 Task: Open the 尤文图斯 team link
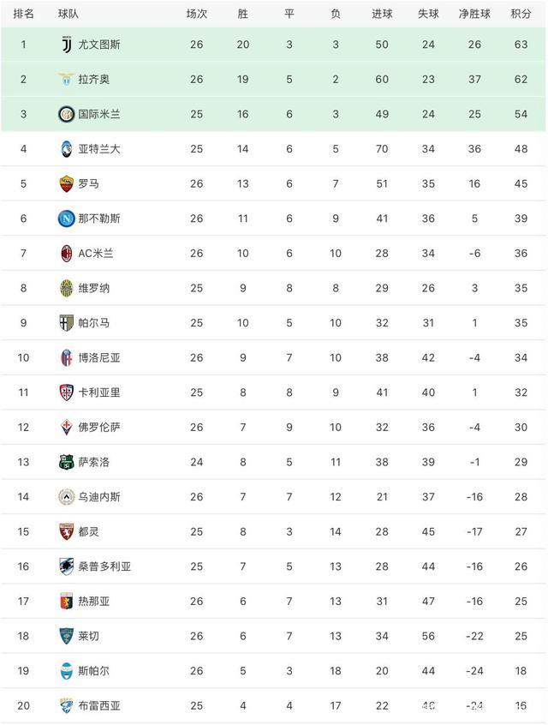(98, 45)
